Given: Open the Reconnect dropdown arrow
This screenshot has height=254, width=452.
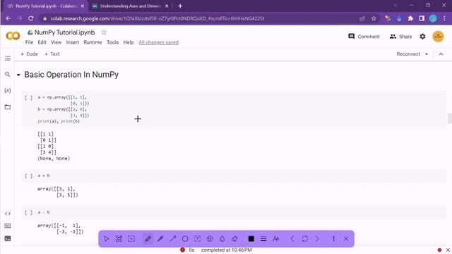Looking at the screenshot, I should [427, 54].
